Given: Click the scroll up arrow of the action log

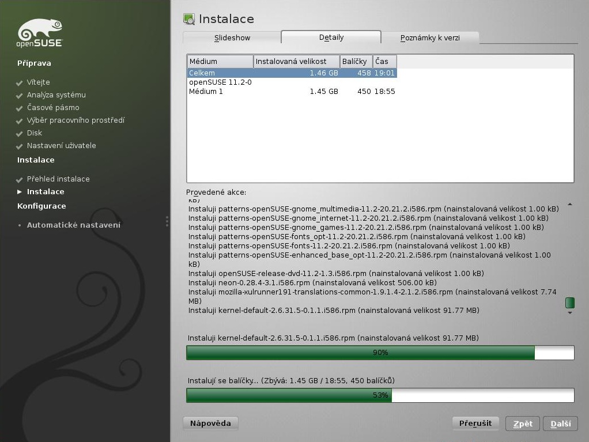Looking at the screenshot, I should tap(570, 205).
